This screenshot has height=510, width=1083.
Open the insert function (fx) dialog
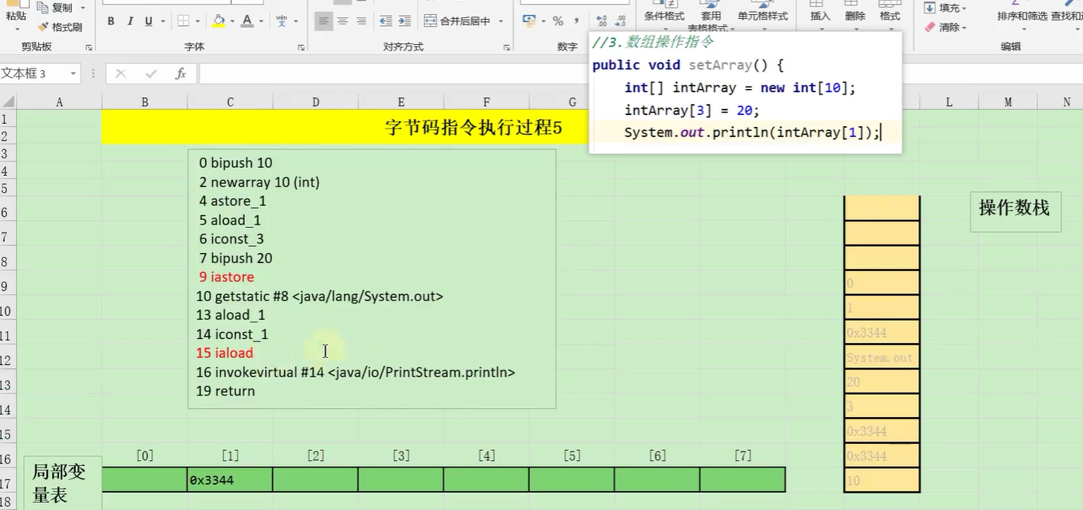(181, 73)
